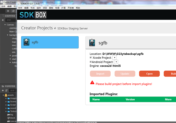176x123 pixels.
Task: Open the 节点 menu
Action: [32, 8]
